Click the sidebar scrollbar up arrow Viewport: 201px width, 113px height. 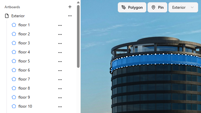(78, 2)
